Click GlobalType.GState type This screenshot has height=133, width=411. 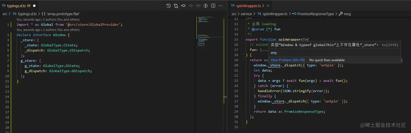(60, 66)
